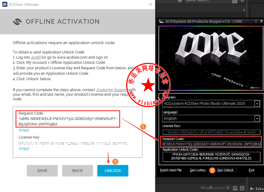
Task: Close the ACDSee Ultimate offline activation dialog
Action: tap(150, 4)
